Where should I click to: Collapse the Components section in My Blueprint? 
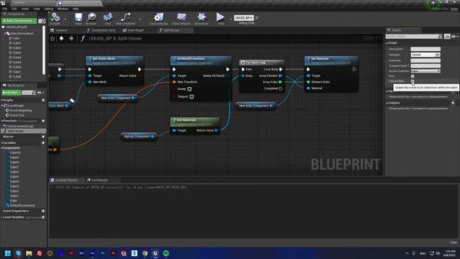click(x=1, y=148)
